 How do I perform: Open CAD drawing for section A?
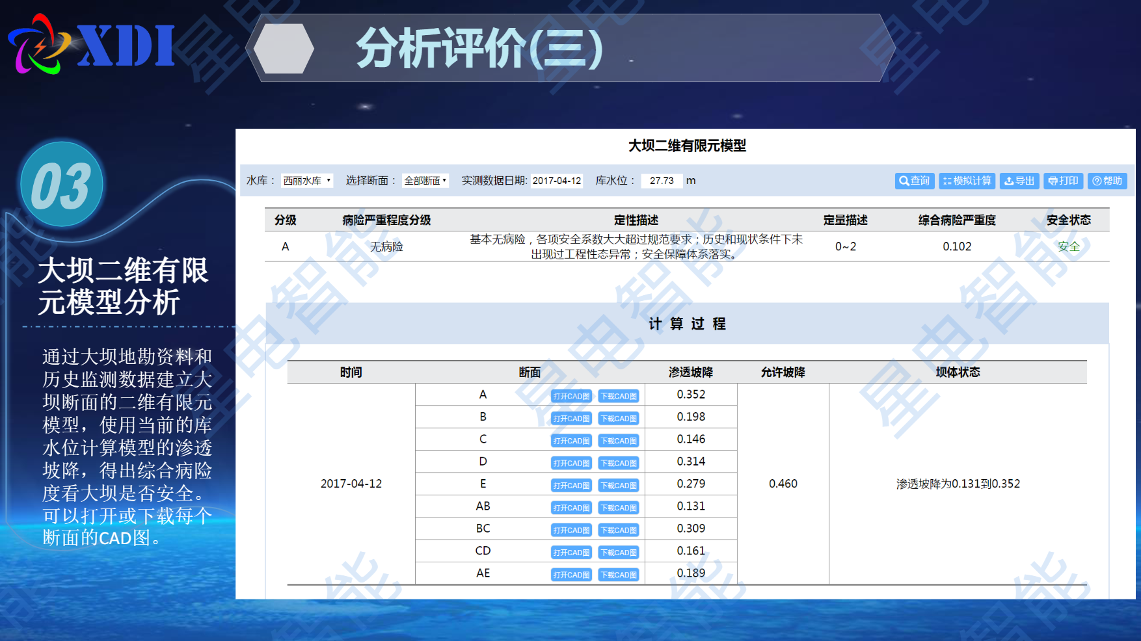pos(571,396)
